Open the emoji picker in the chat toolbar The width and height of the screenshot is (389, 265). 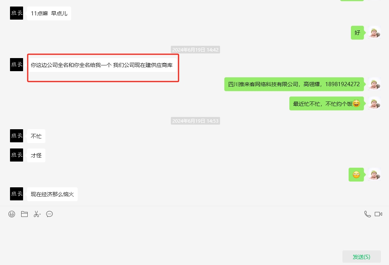click(x=12, y=214)
